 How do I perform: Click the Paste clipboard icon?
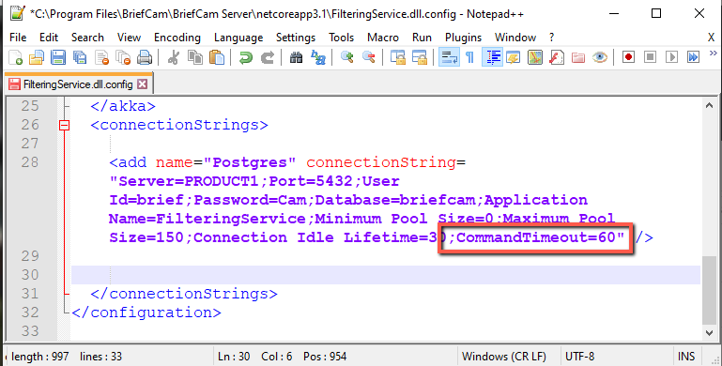click(217, 57)
